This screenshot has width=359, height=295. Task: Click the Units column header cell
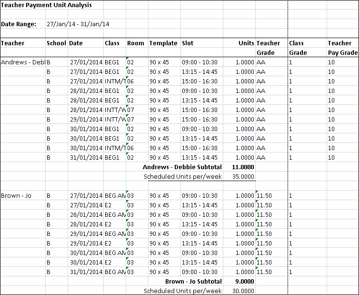point(246,43)
